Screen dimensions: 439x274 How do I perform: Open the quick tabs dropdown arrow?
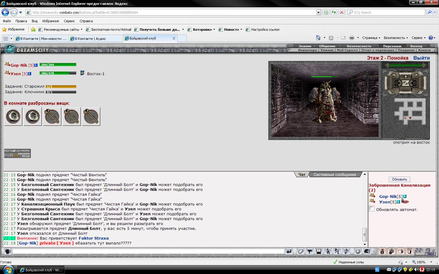(11, 38)
